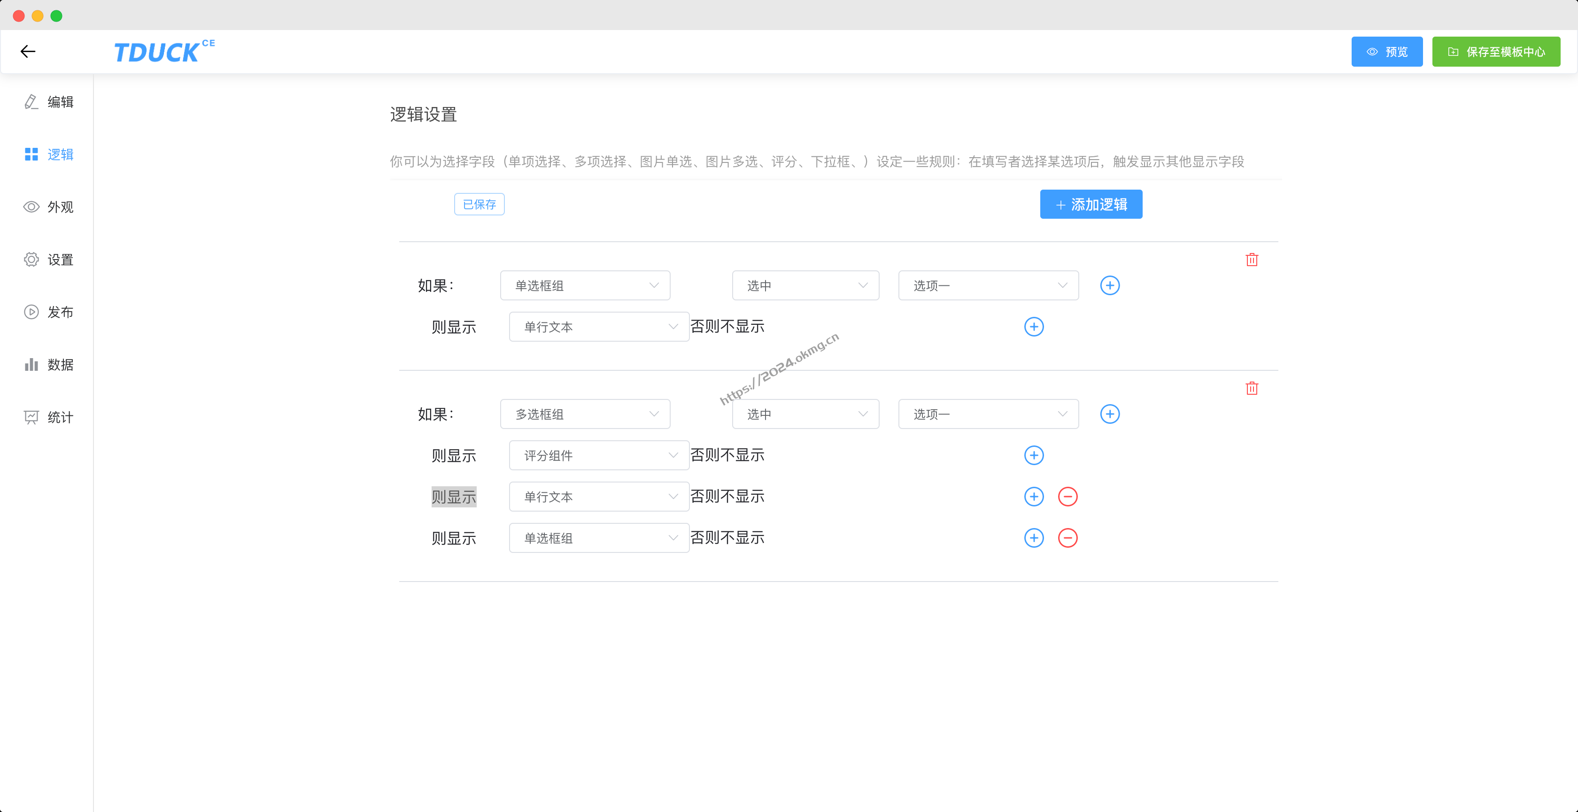1578x812 pixels.
Task: Click the 预览 preview button
Action: 1386,52
